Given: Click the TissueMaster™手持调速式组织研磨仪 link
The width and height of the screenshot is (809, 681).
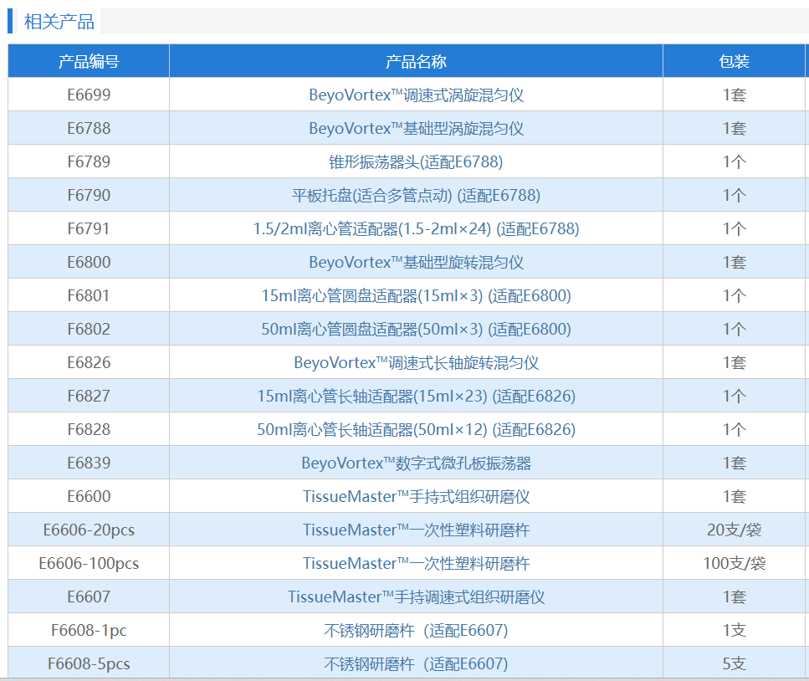Looking at the screenshot, I should point(416,597).
